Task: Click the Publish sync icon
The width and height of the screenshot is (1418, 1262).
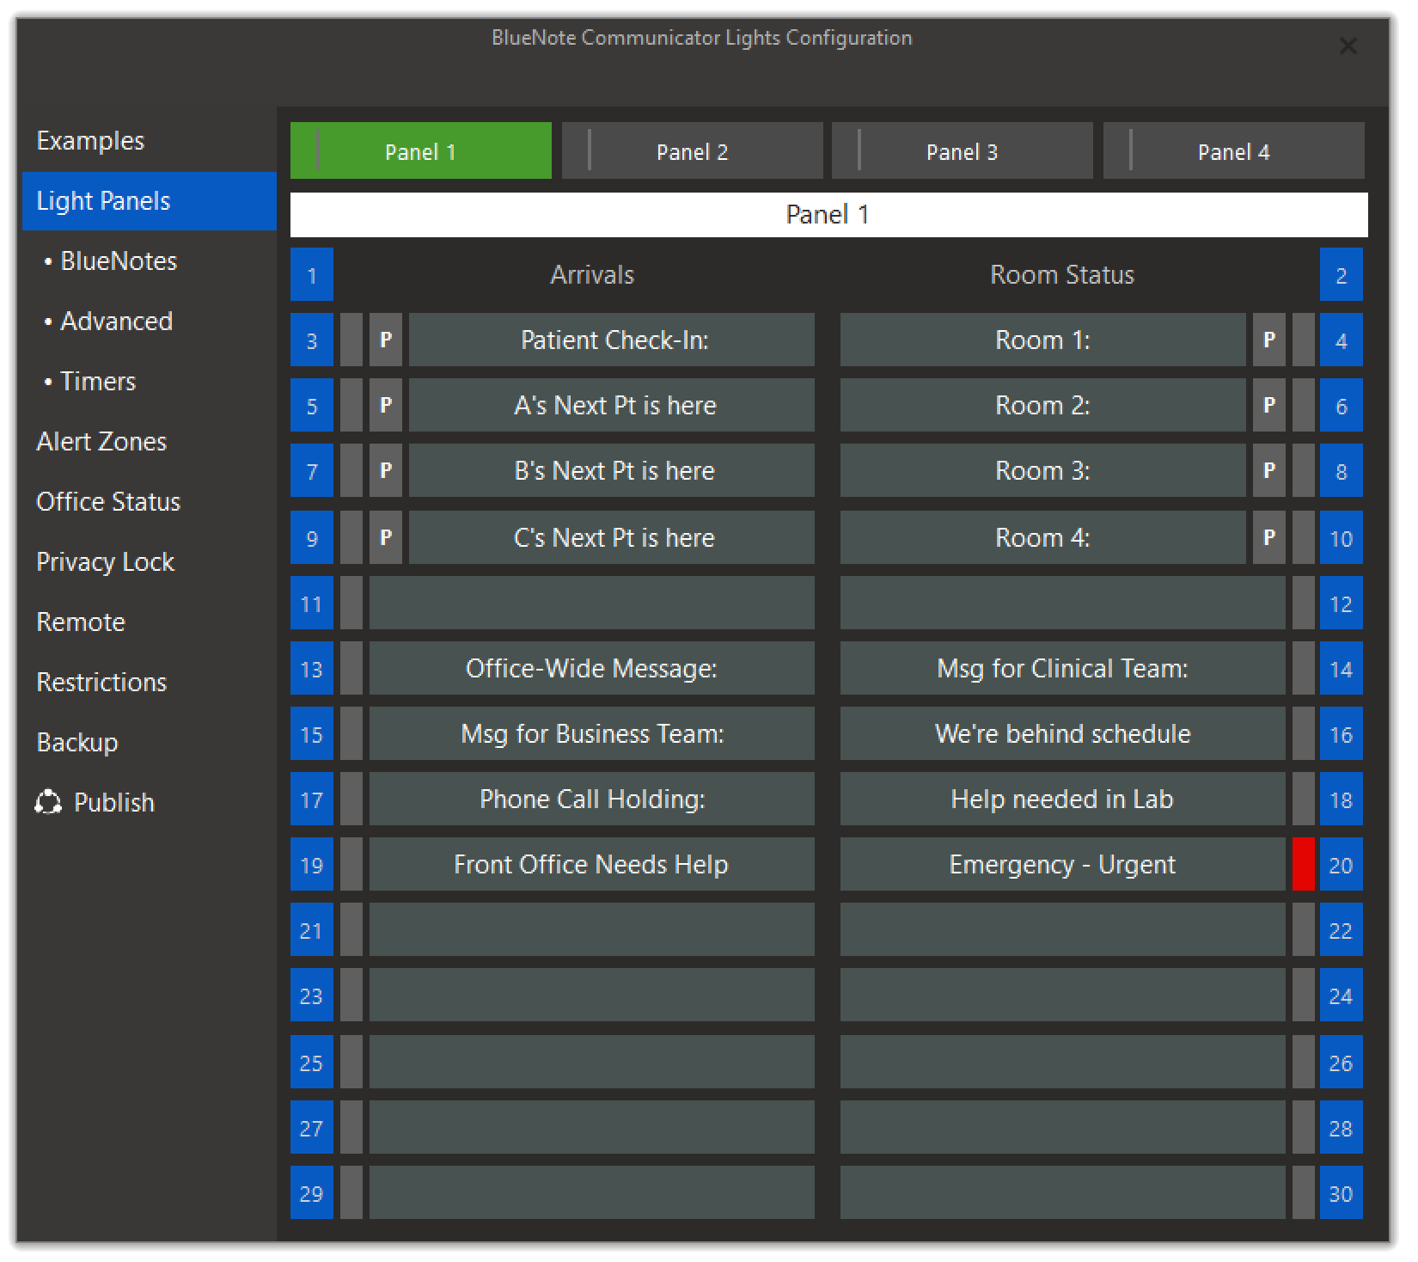Action: (x=48, y=802)
